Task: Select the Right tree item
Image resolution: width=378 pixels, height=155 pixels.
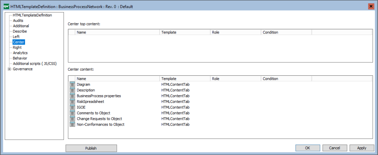Action: coord(17,47)
